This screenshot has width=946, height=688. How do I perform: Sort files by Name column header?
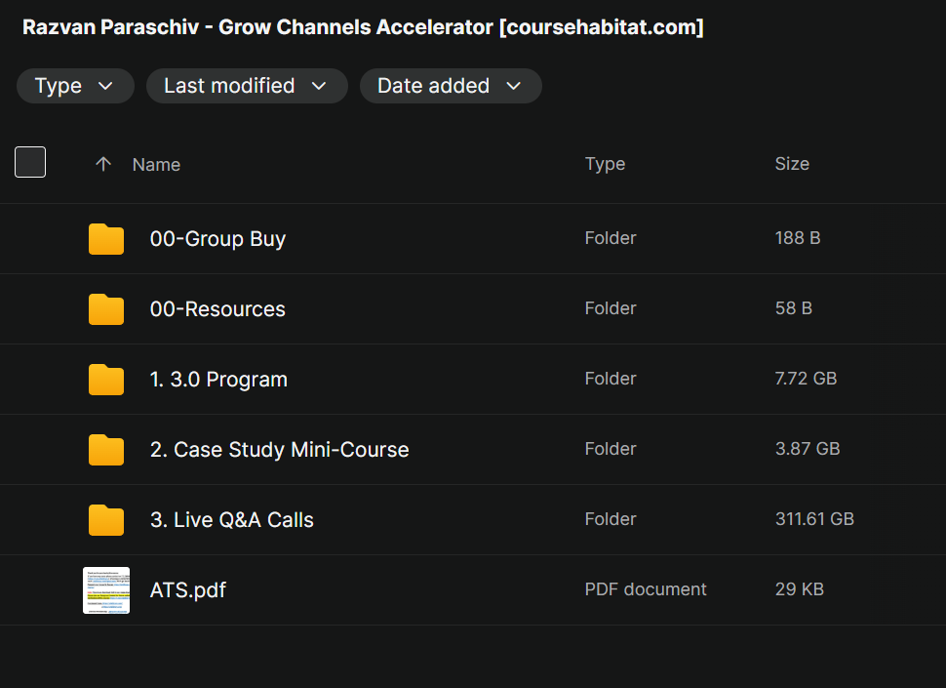click(156, 164)
